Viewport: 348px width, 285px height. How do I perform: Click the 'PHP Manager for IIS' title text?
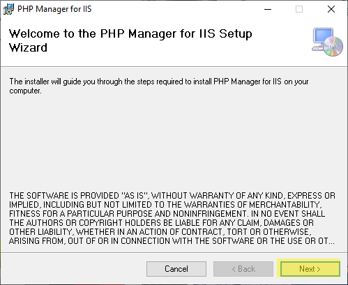coord(54,9)
